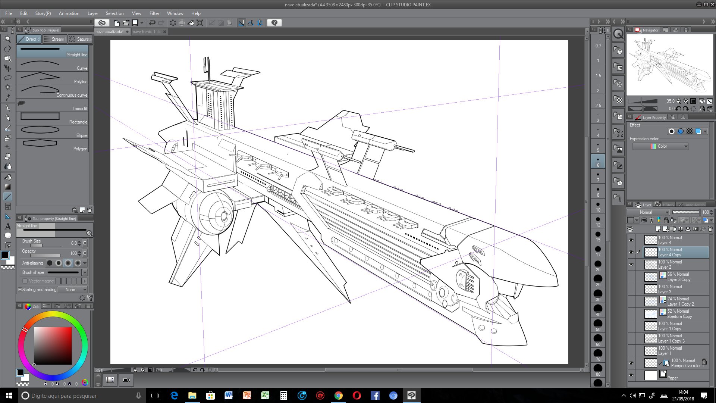Click the Save floppy icon
Screen dimensions: 716x403
(135, 23)
